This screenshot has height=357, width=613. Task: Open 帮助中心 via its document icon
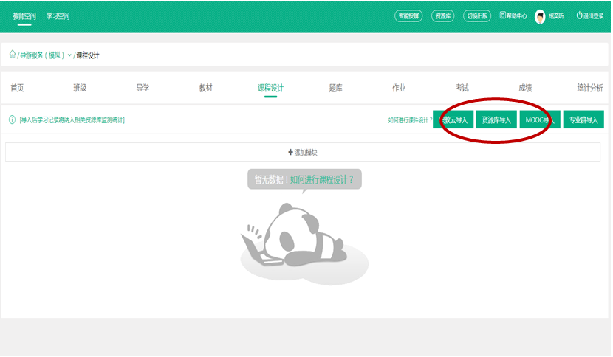[503, 15]
